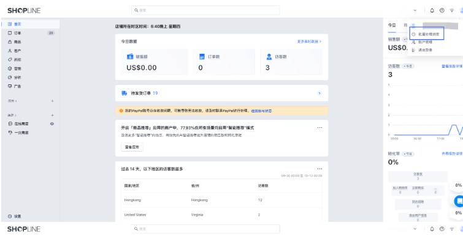The width and height of the screenshot is (463, 236).
Task: Open the three-dot menu on 商品推荐 card
Action: [320, 128]
